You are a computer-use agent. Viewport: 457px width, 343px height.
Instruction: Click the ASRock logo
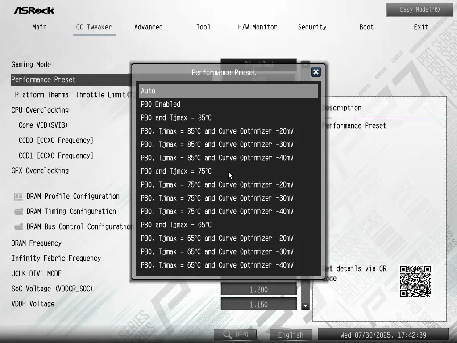[x=34, y=11]
